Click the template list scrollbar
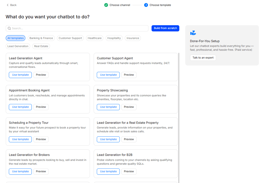This screenshot has width=262, height=183. [x=179, y=118]
